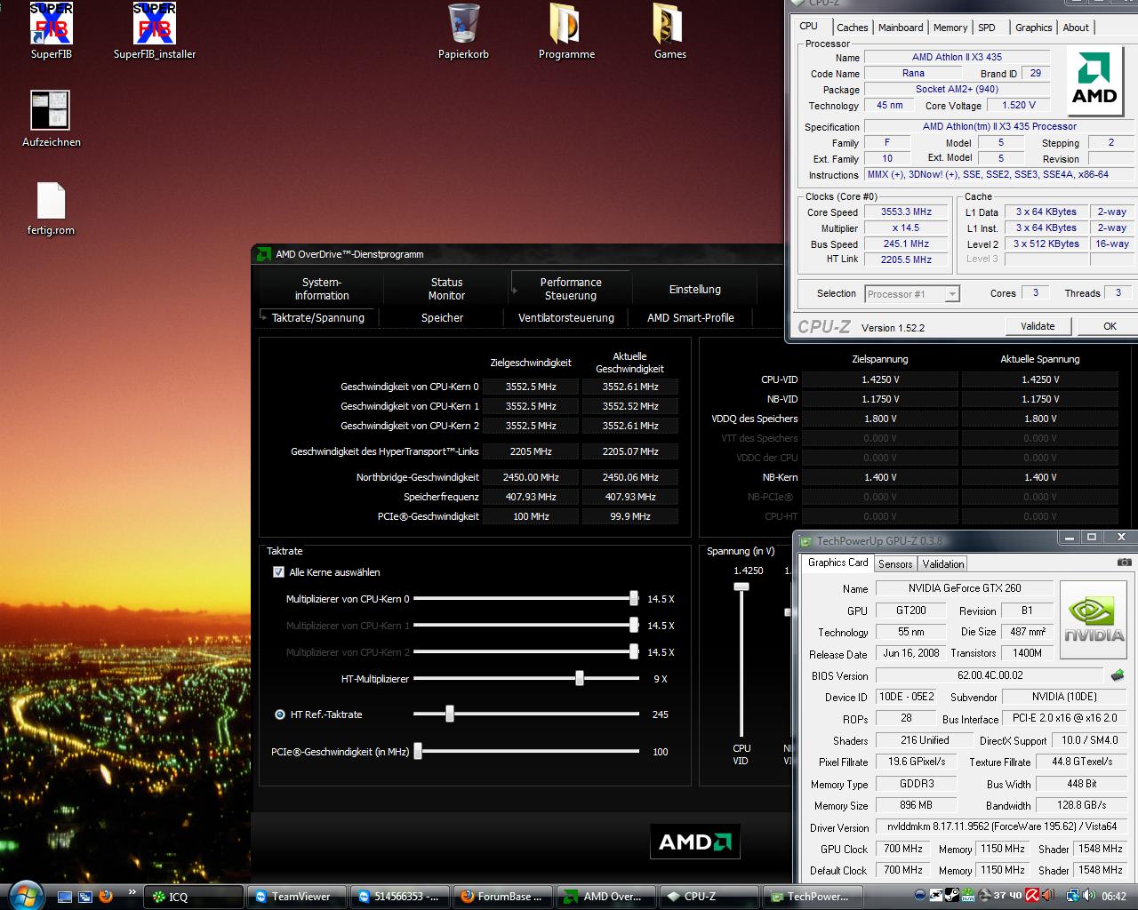Viewport: 1138px width, 910px height.
Task: Click the CPU-Z Core Speed 3553.3 MHz value
Action: [x=906, y=212]
